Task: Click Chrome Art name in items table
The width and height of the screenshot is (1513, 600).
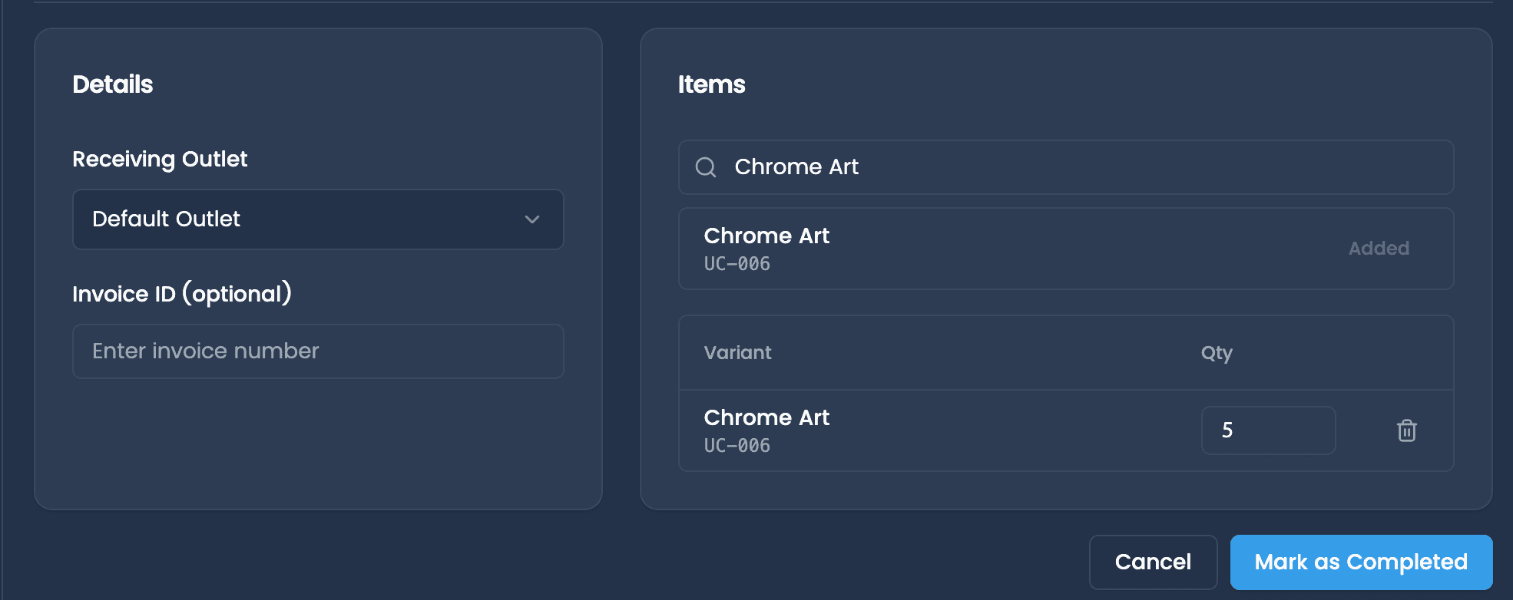Action: (766, 417)
